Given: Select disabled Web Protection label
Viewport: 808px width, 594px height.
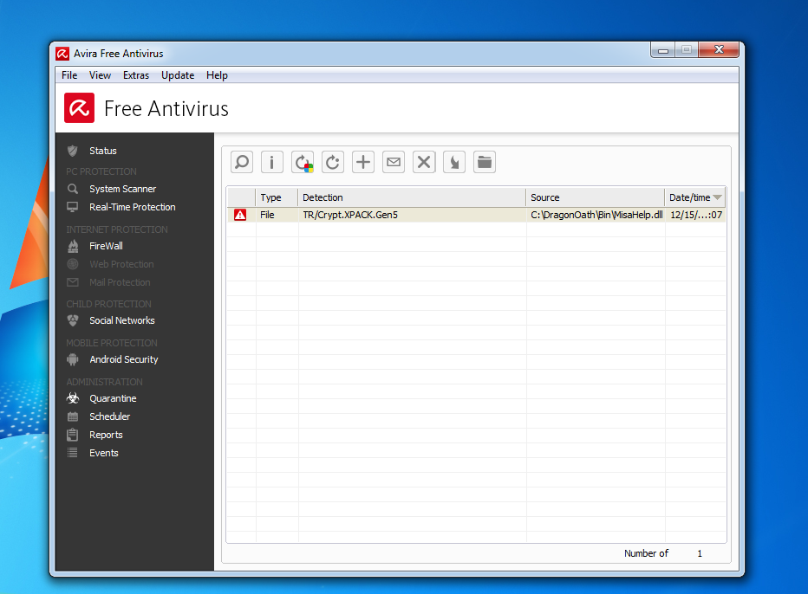Looking at the screenshot, I should (121, 264).
